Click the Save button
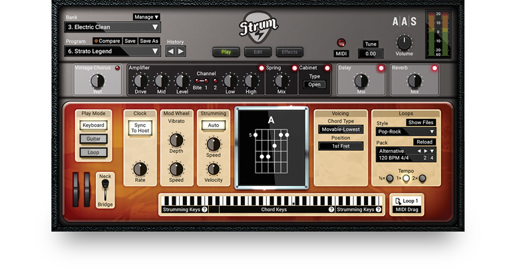515x269 pixels. coord(130,41)
